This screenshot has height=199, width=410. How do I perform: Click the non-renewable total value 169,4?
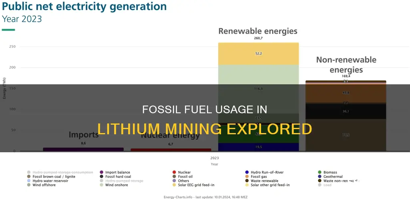tap(346, 76)
